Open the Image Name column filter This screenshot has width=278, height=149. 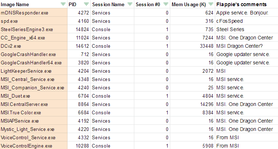tap(63, 4)
